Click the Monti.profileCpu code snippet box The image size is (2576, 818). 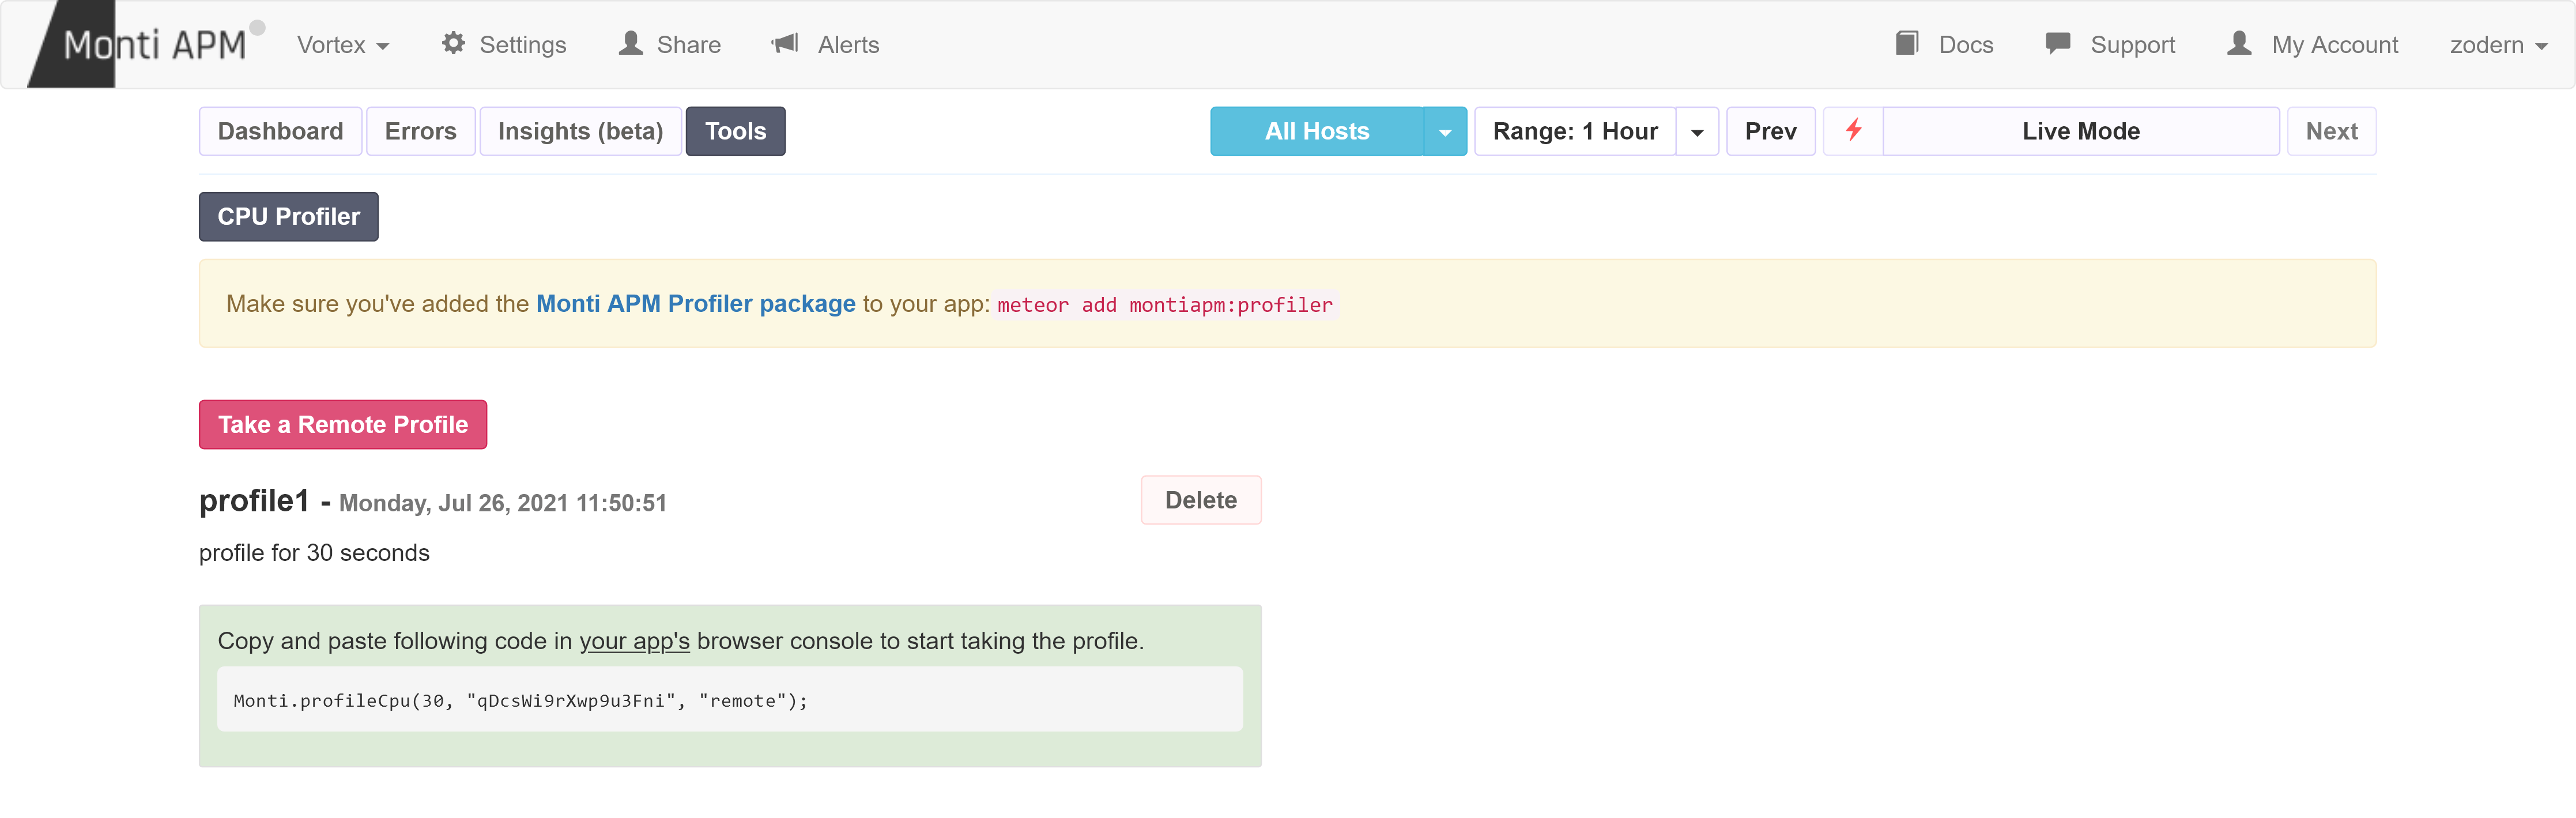coord(729,700)
